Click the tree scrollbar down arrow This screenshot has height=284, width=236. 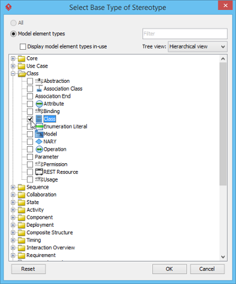pos(223,257)
